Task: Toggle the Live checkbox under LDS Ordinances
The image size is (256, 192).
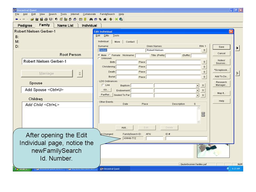Action: pyautogui.click(x=103, y=85)
